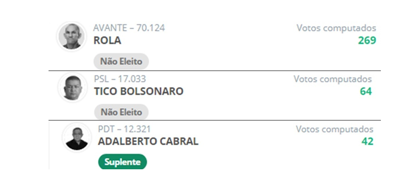Image resolution: width=416 pixels, height=185 pixels.
Task: Click the 269 vote count
Action: pos(367,41)
